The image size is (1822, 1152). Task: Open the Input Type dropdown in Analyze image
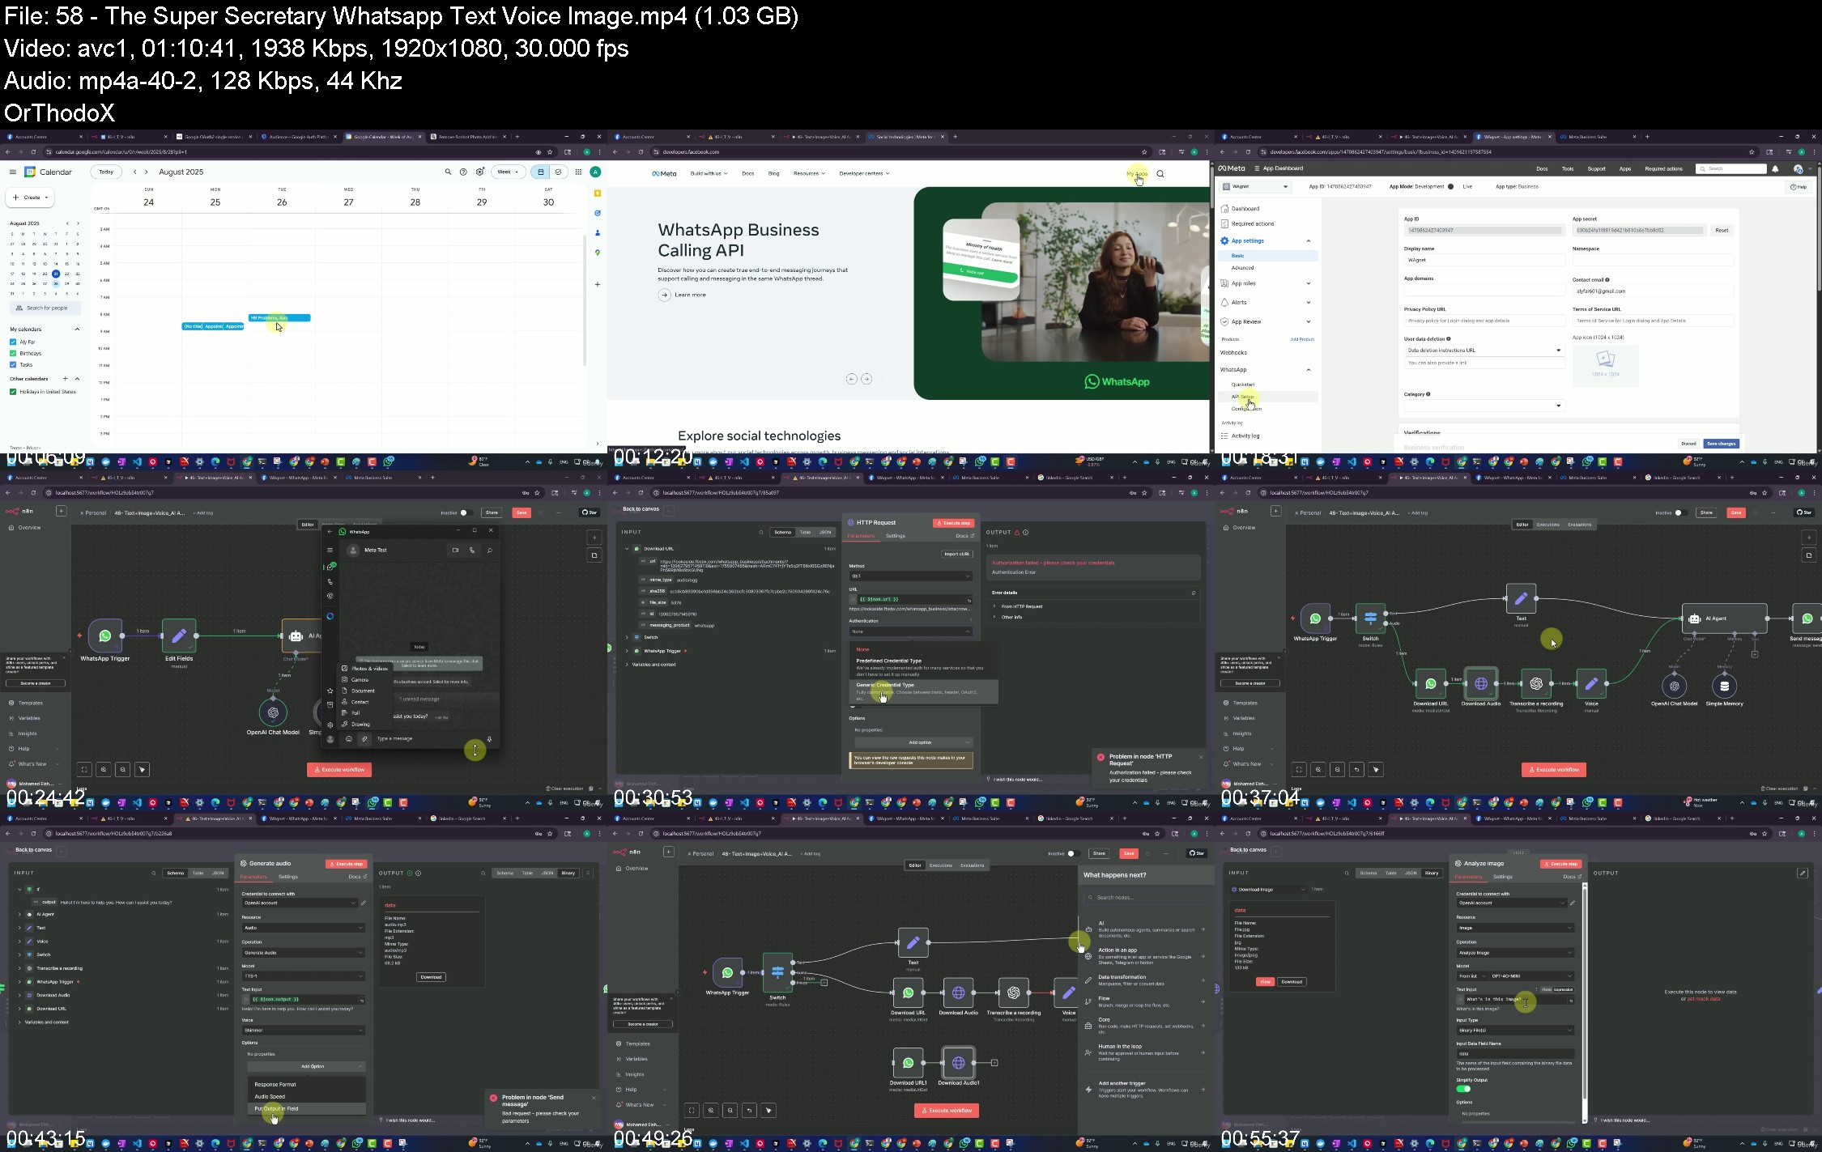[x=1516, y=1031]
